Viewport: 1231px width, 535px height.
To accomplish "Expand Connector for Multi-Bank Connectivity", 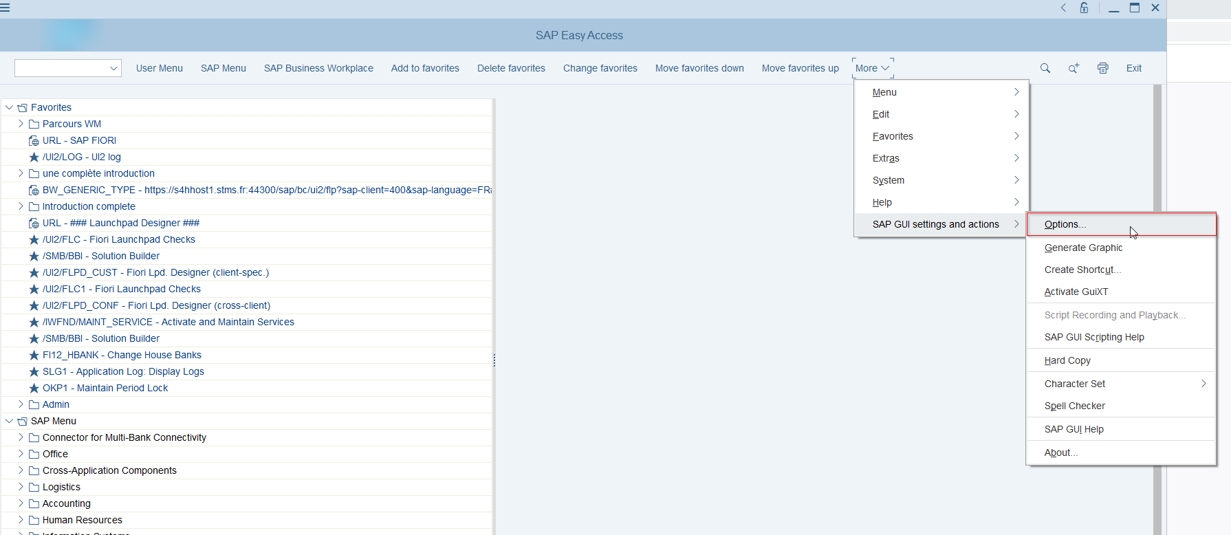I will point(21,437).
